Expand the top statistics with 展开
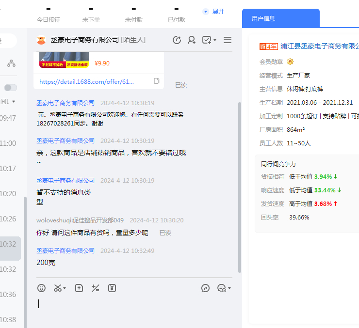The height and width of the screenshot is (328, 359). pos(213,11)
